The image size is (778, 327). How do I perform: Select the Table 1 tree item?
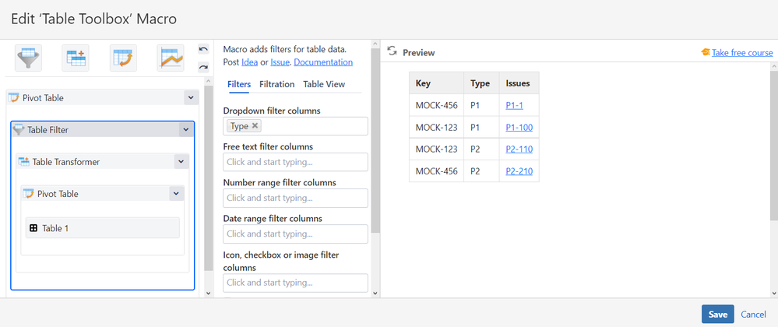(x=103, y=228)
